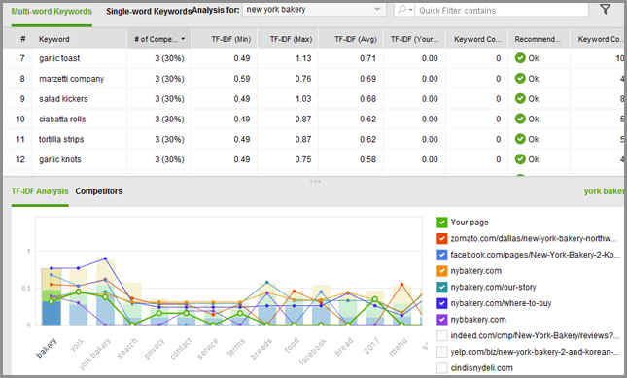627x378 pixels.
Task: Sort by Recommend... column header
Action: 538,39
